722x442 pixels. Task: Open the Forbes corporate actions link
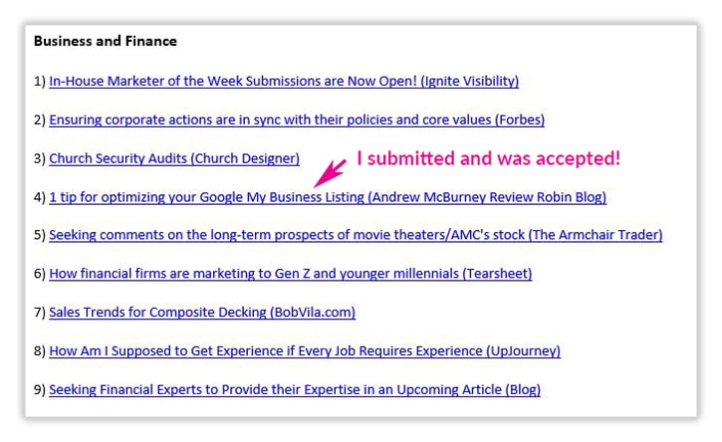297,119
